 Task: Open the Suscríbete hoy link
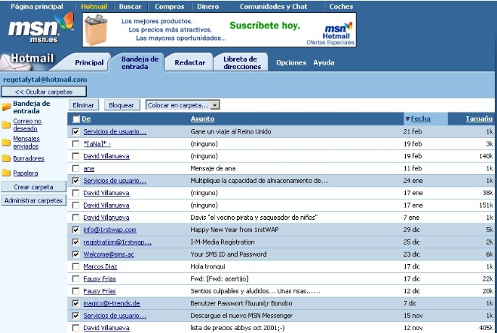[264, 25]
